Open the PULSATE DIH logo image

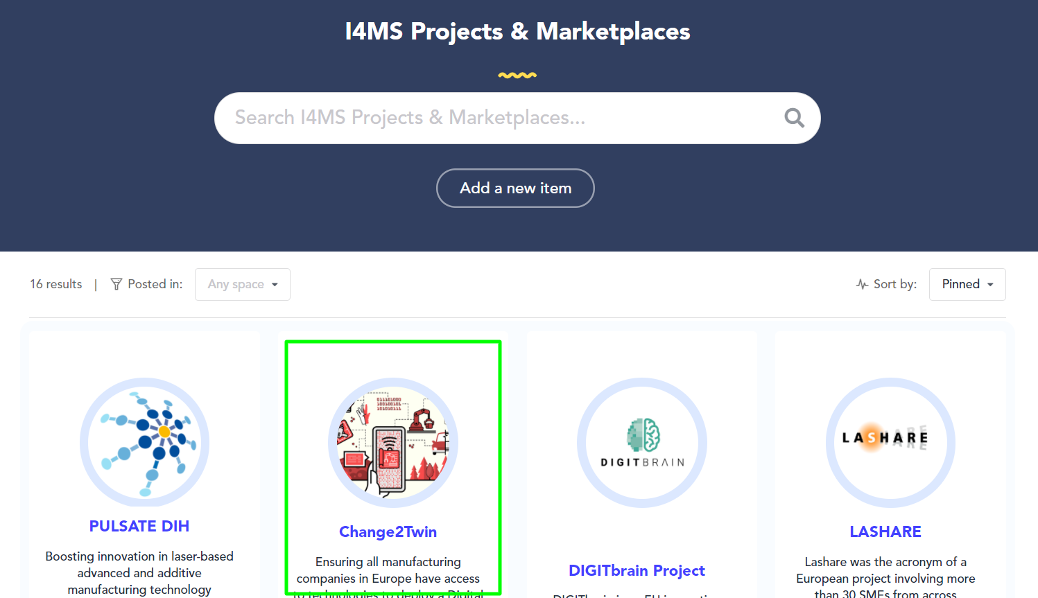pos(145,442)
